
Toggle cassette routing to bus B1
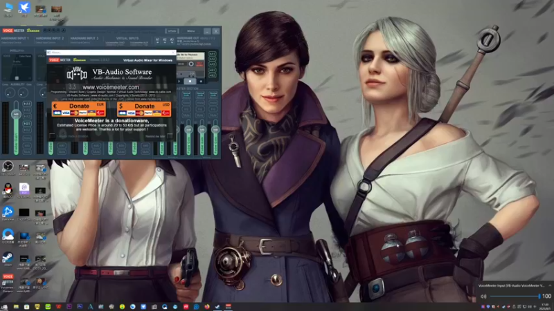pos(212,70)
